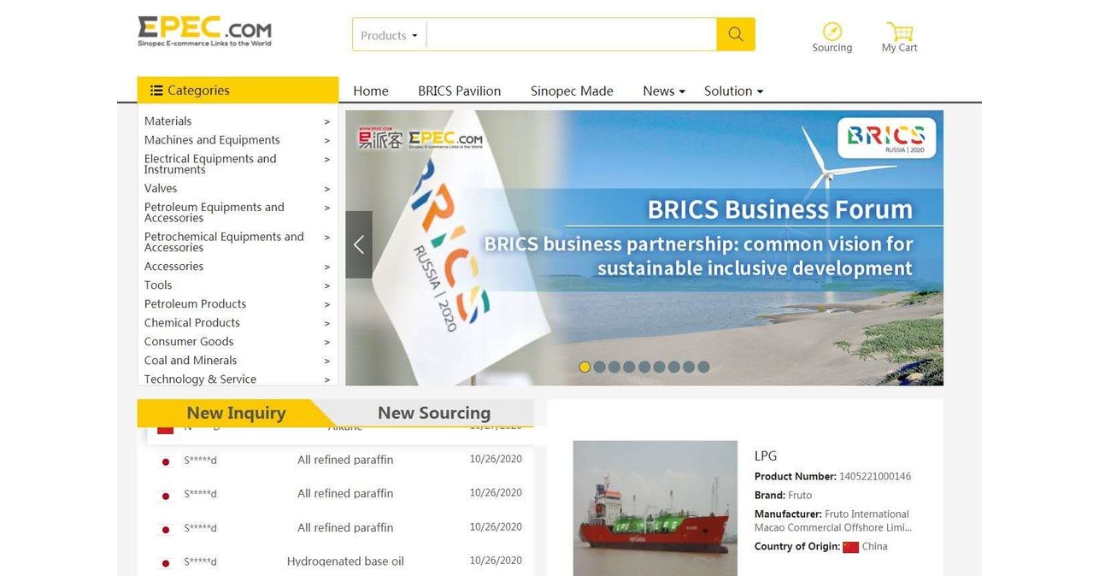Expand the Valves category arrow
Viewport: 1099px width, 576px height.
[x=326, y=188]
